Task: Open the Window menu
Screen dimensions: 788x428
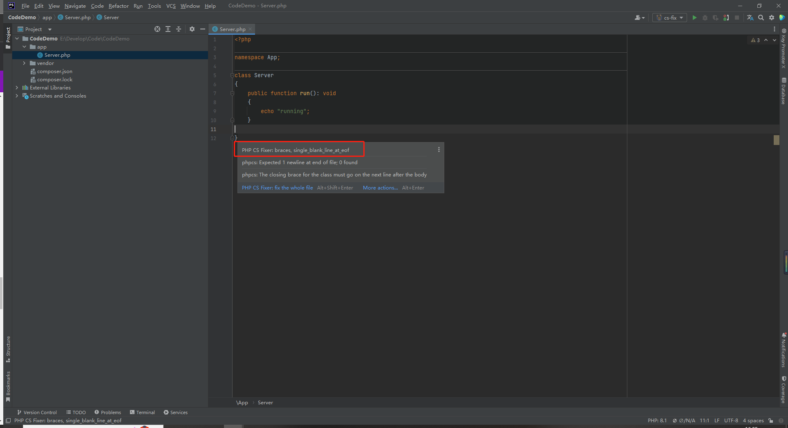Action: (190, 6)
